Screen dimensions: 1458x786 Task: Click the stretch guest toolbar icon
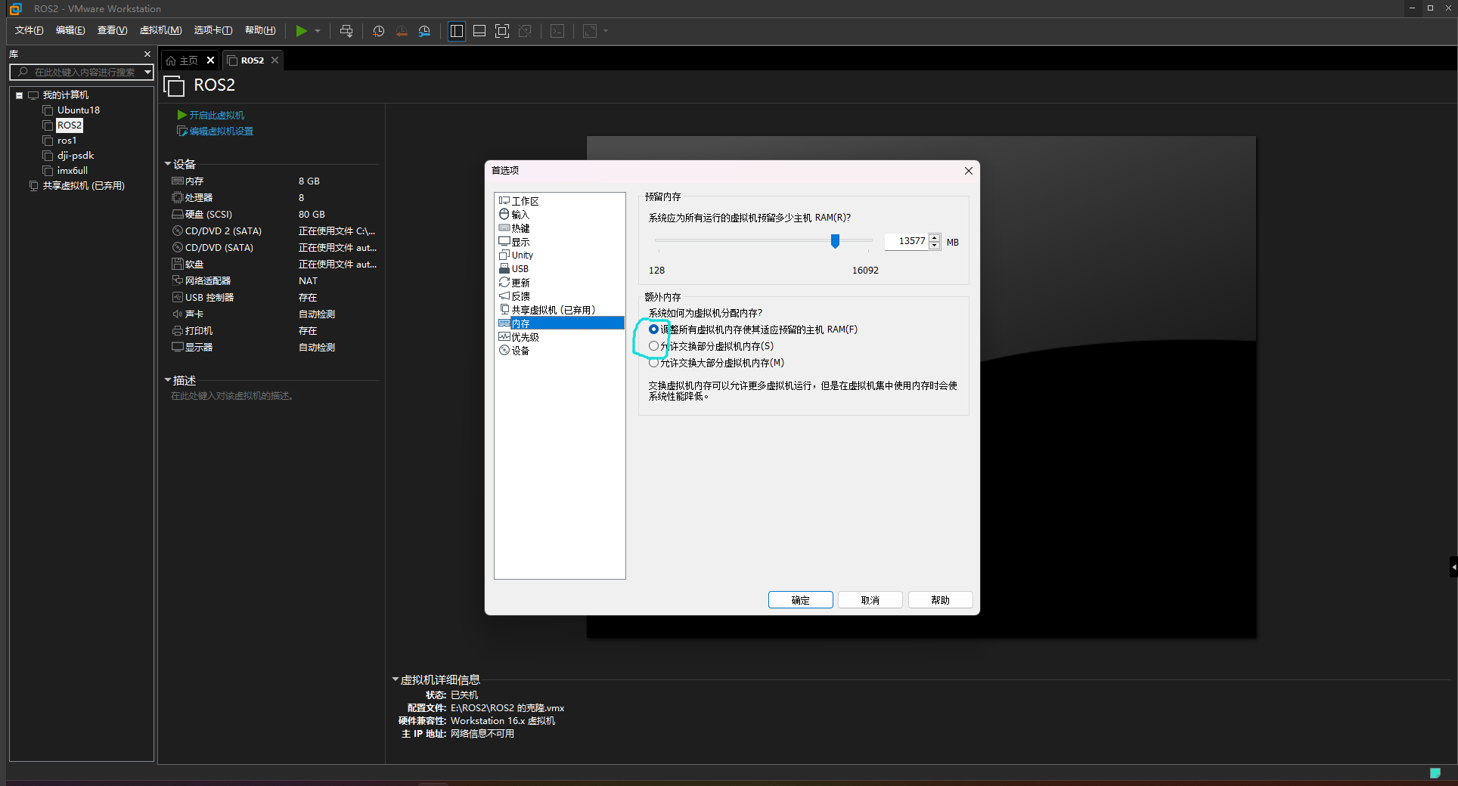(590, 31)
